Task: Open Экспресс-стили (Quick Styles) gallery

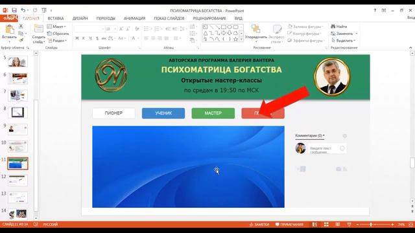Action: [x=277, y=34]
